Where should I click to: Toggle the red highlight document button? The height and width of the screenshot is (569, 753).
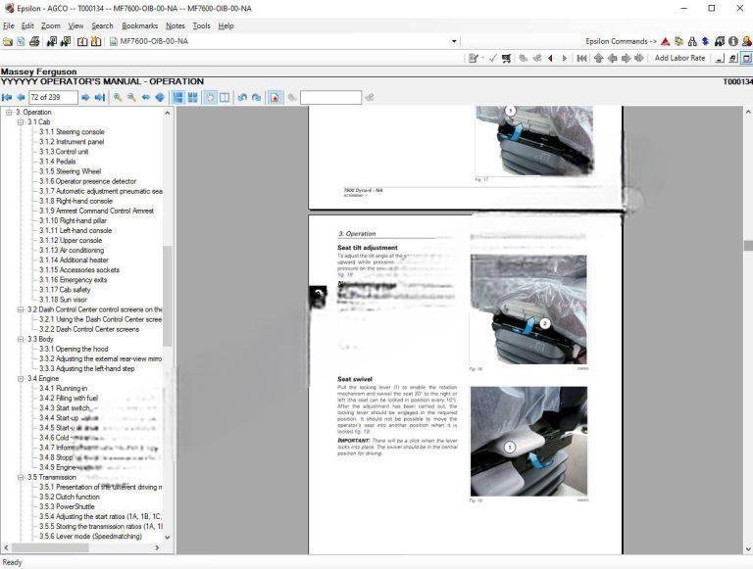pos(275,97)
